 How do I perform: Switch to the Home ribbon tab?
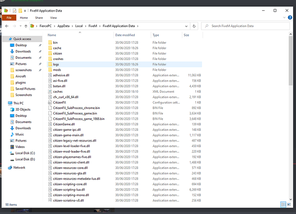pyautogui.click(x=24, y=18)
